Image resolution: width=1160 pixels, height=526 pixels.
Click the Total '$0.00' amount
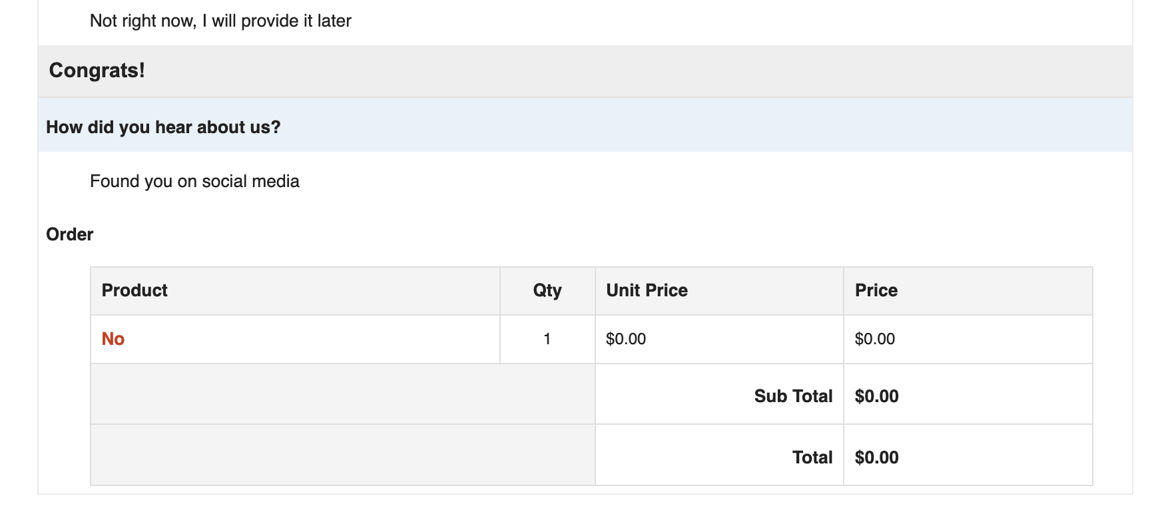[x=876, y=457]
